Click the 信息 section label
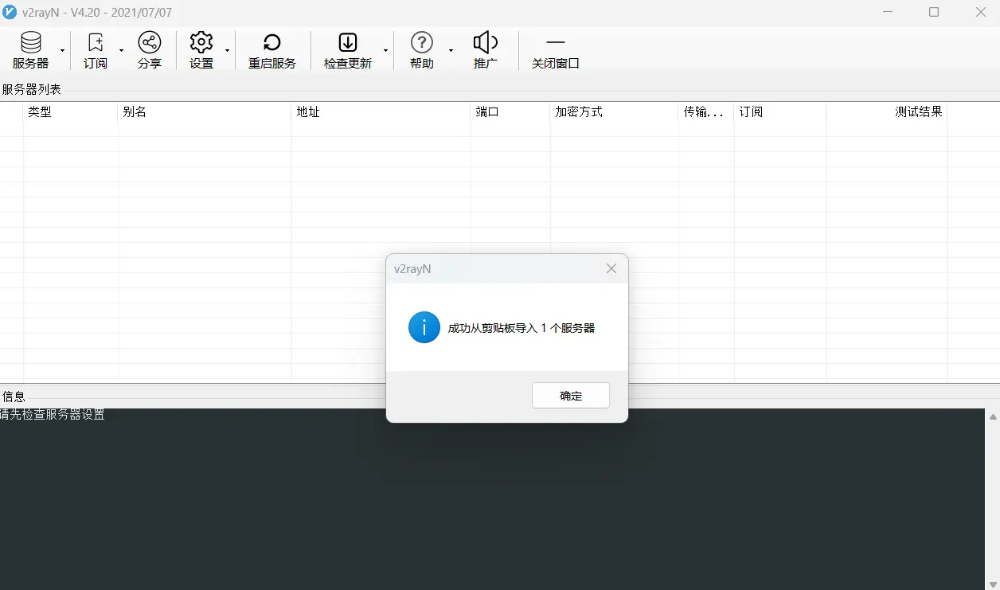Screen dimensions: 1000x590 click(14, 397)
